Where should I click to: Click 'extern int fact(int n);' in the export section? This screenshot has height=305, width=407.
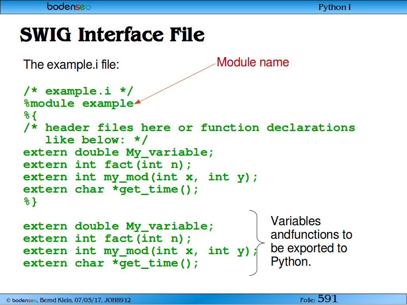click(107, 239)
